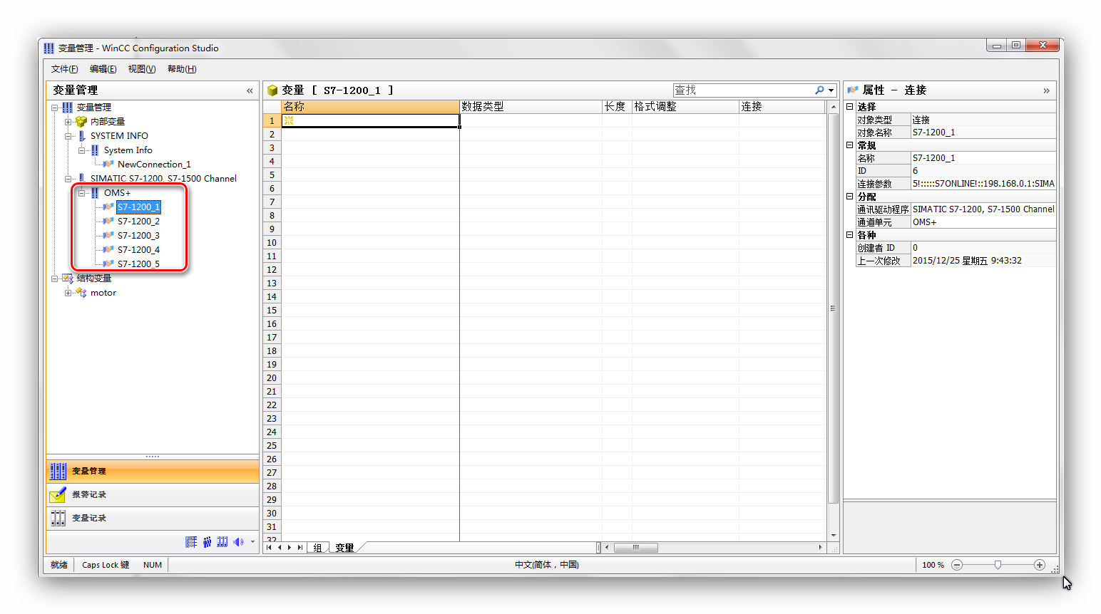The width and height of the screenshot is (1101, 614).
Task: Click the zoom in plus button
Action: point(1040,565)
